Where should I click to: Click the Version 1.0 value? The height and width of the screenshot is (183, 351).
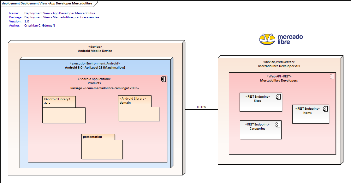[x=27, y=21]
